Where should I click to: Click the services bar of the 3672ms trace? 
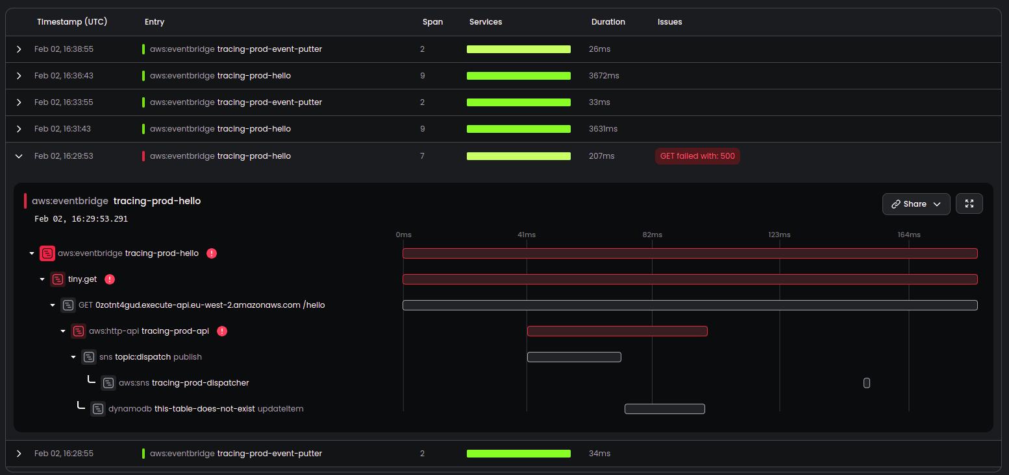tap(519, 76)
